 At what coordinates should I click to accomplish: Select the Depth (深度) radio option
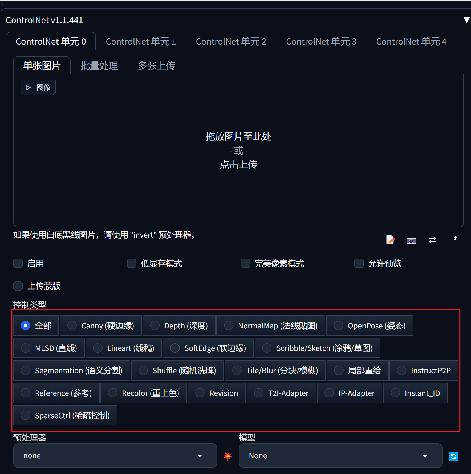[x=179, y=326]
